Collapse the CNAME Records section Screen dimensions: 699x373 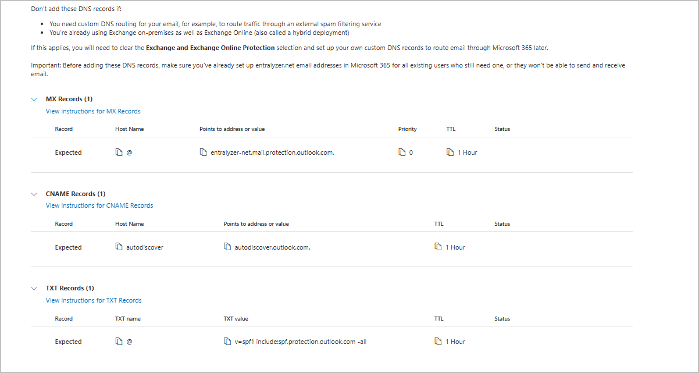point(34,194)
